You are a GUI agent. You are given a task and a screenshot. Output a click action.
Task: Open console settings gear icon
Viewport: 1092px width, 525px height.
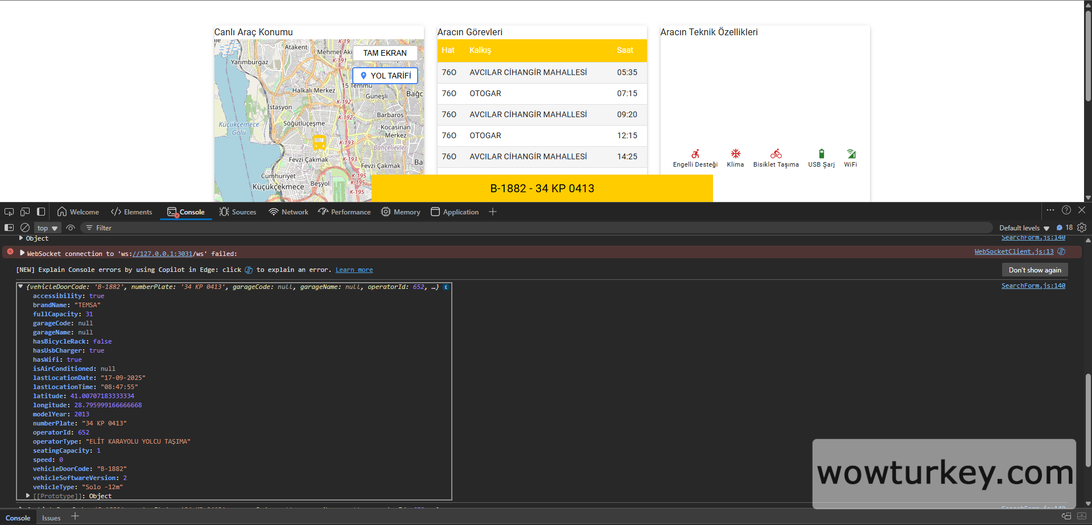click(1082, 228)
